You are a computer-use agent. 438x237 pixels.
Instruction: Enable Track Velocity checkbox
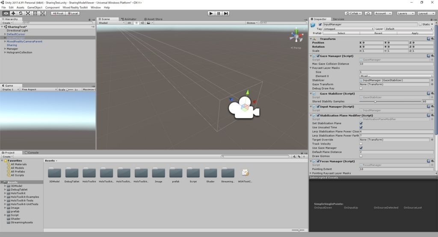361,144
